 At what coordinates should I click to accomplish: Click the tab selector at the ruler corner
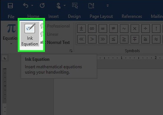pos(5,58)
